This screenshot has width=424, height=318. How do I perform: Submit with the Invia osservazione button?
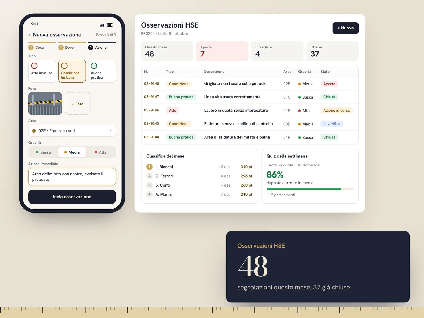point(72,197)
